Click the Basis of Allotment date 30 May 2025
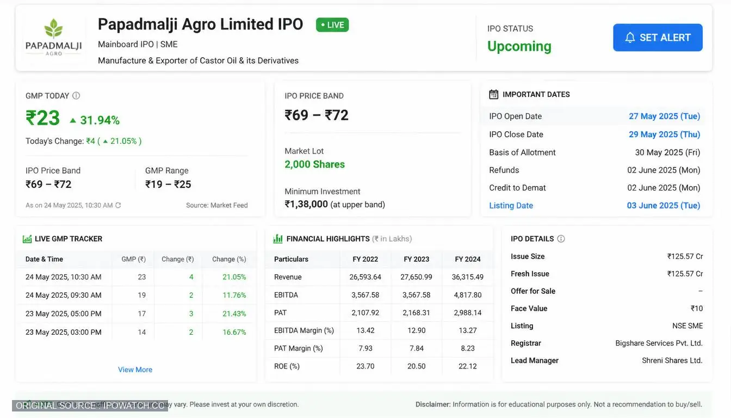 (x=667, y=152)
